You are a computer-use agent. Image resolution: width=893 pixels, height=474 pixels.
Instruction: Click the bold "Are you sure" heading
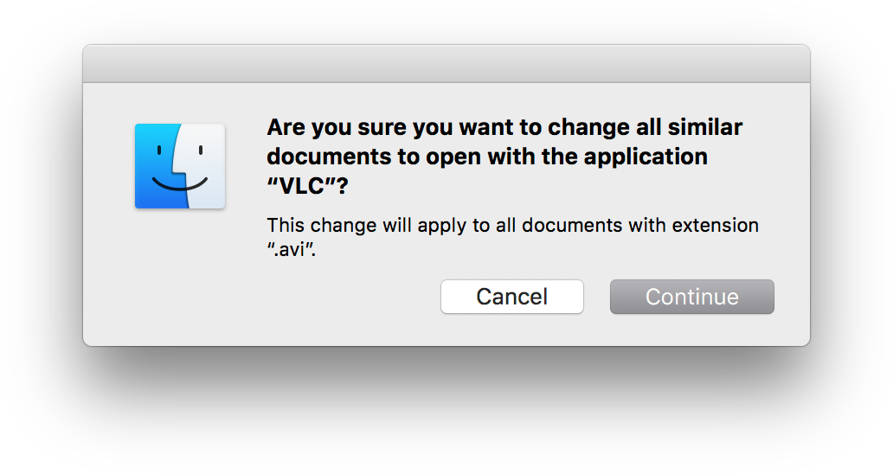click(504, 157)
